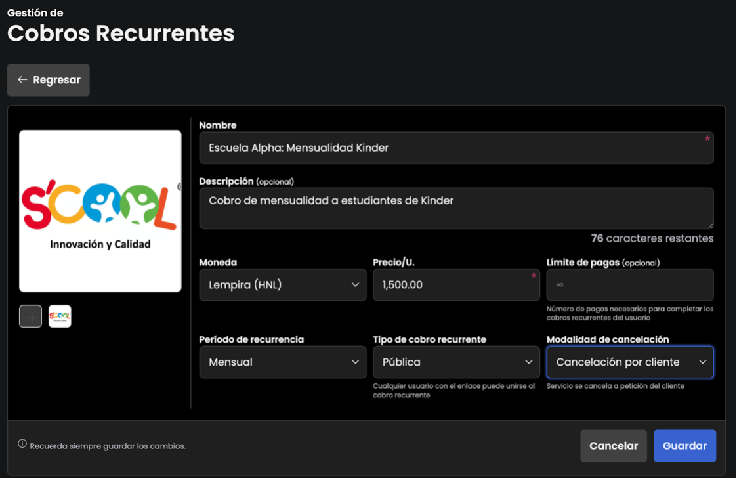Click 'Servicio se cancela a petición del cliente'
The width and height of the screenshot is (737, 478).
(x=616, y=386)
